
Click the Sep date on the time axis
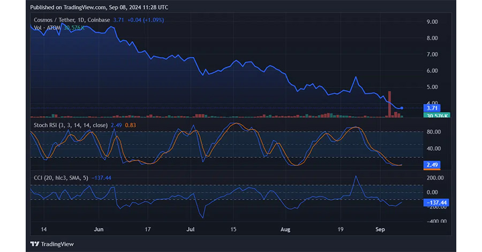[380, 230]
